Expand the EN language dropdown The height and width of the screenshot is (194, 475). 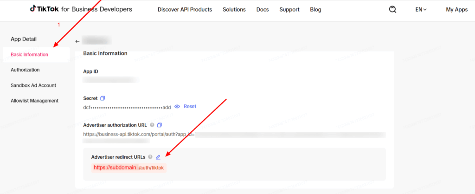tap(421, 9)
